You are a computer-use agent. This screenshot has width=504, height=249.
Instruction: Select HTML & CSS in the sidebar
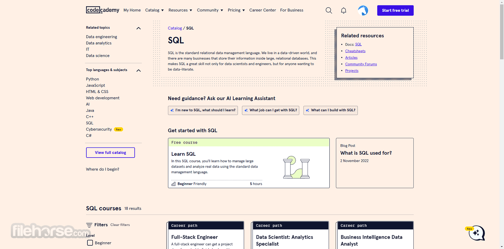97,91
